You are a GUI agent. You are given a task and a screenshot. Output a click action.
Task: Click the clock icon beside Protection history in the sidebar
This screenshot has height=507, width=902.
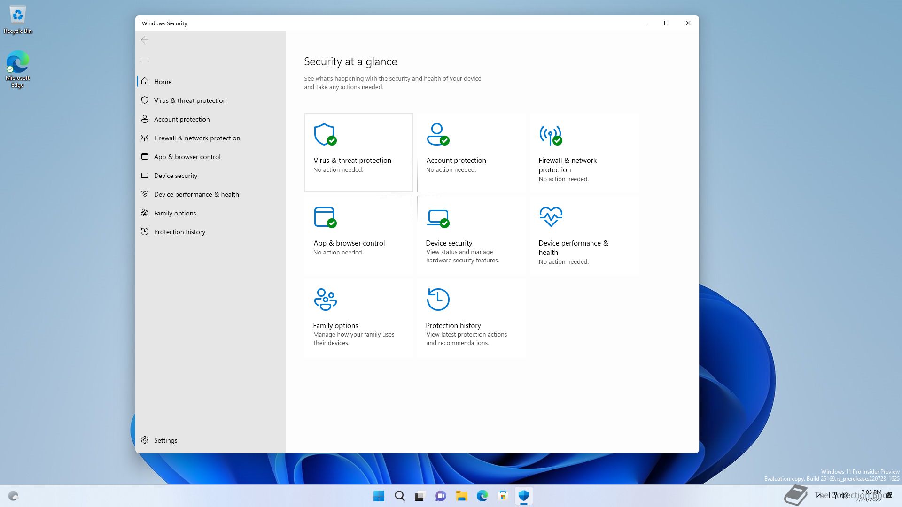coord(145,231)
